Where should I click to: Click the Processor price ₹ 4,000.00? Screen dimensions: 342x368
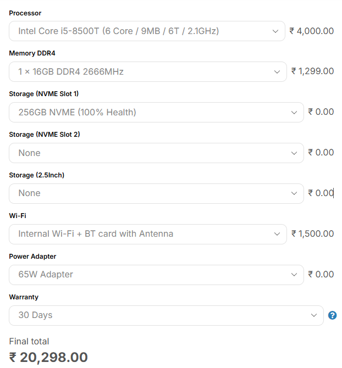[311, 31]
